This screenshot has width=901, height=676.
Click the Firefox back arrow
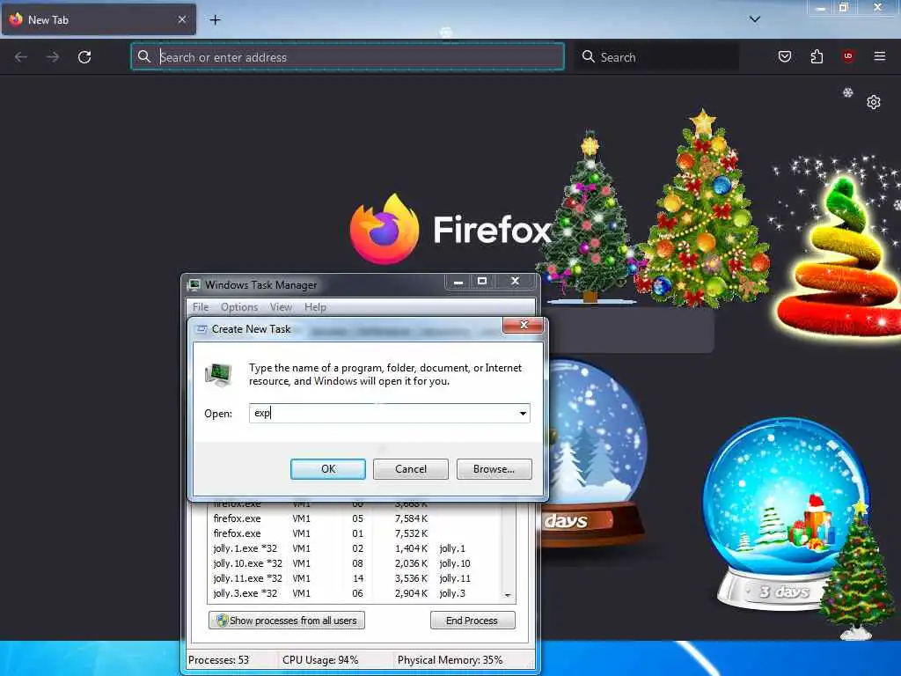[21, 57]
